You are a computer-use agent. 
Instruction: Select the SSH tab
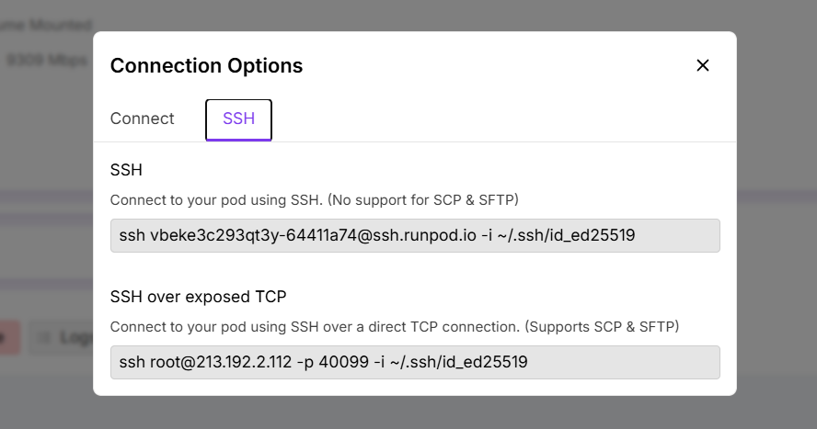pos(238,119)
